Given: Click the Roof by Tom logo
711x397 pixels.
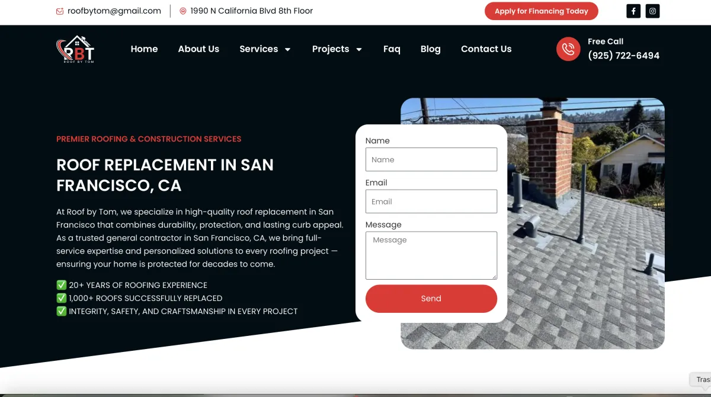Looking at the screenshot, I should [75, 49].
